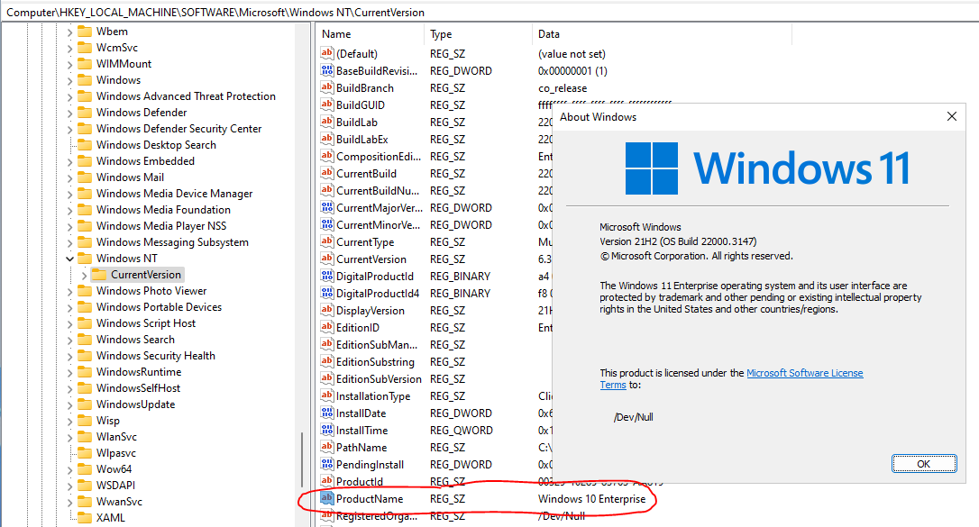The image size is (979, 527).
Task: Click the (Default) string value icon
Action: tap(327, 54)
